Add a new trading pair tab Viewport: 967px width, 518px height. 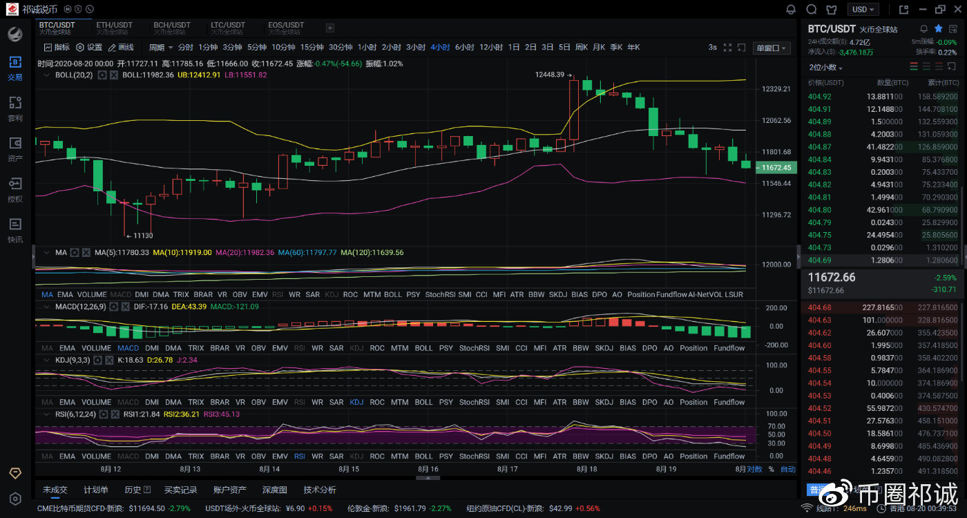pos(329,28)
